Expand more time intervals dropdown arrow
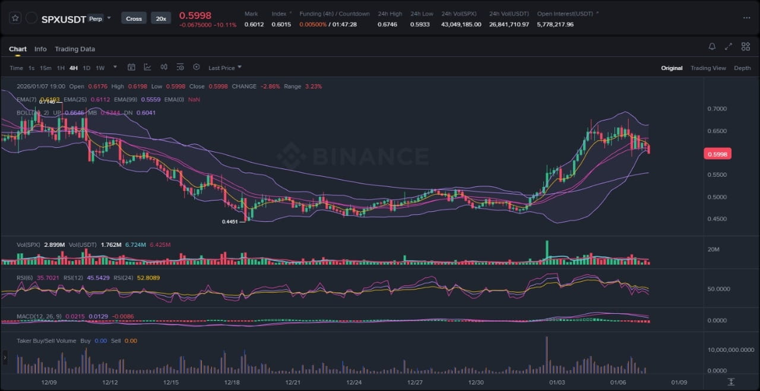This screenshot has height=391, width=760. pyautogui.click(x=115, y=67)
